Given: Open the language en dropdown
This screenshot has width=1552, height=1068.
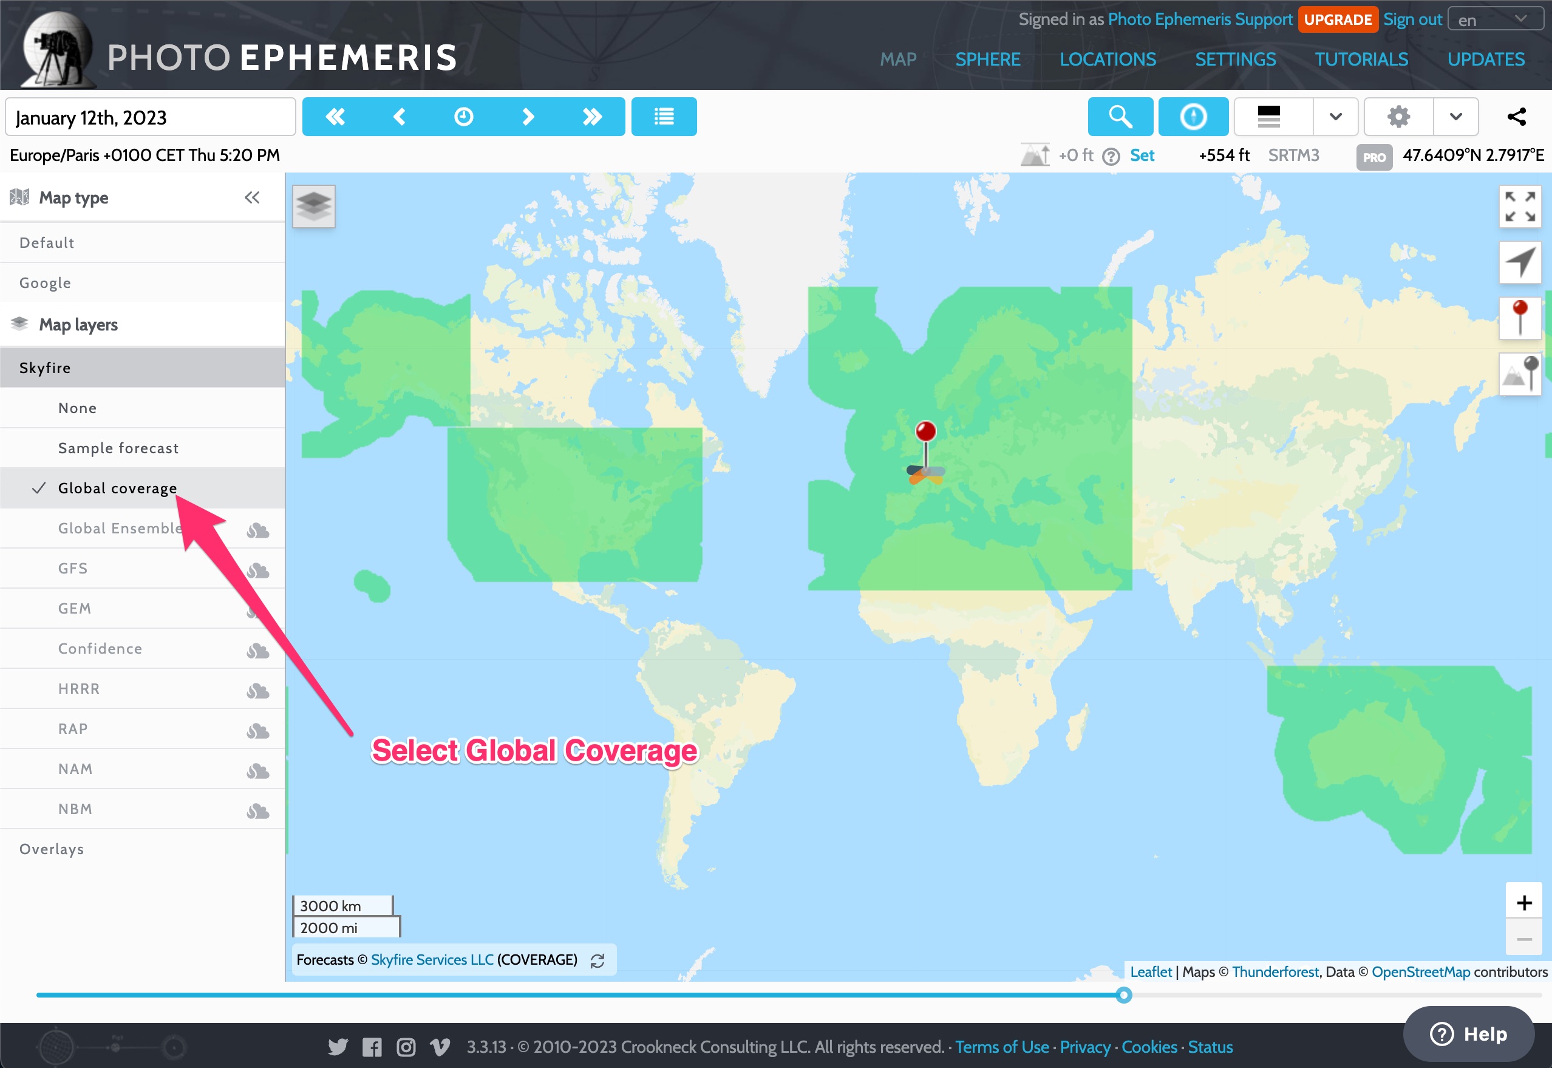Looking at the screenshot, I should [1495, 19].
